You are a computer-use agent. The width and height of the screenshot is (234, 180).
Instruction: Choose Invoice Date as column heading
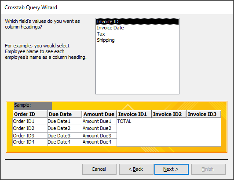pos(137,28)
